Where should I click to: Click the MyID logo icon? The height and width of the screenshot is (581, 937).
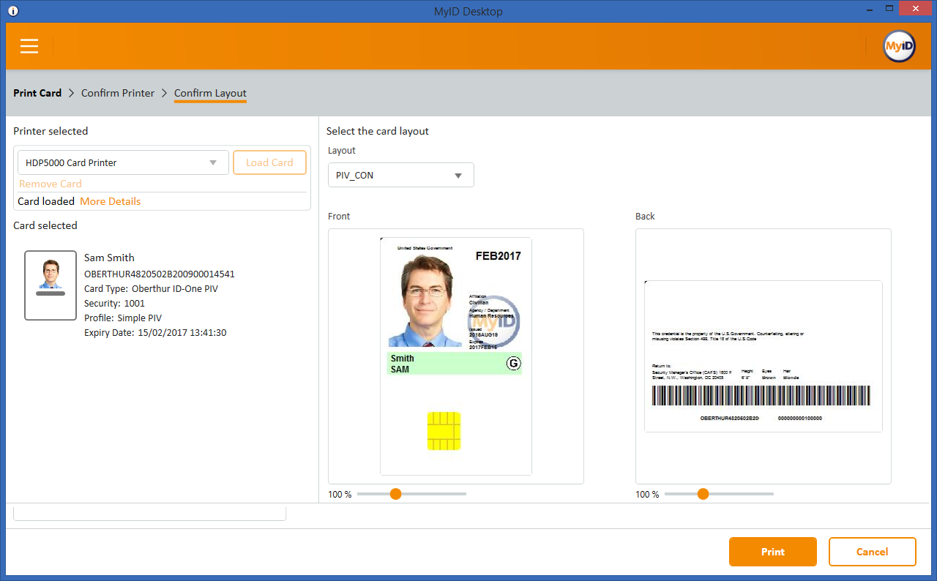pyautogui.click(x=899, y=46)
